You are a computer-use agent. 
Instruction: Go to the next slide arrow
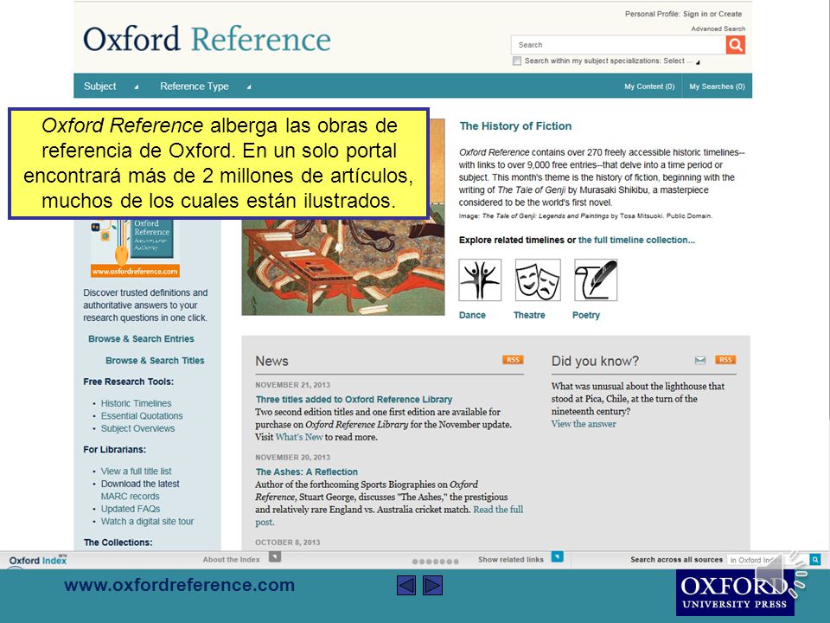pyautogui.click(x=432, y=586)
